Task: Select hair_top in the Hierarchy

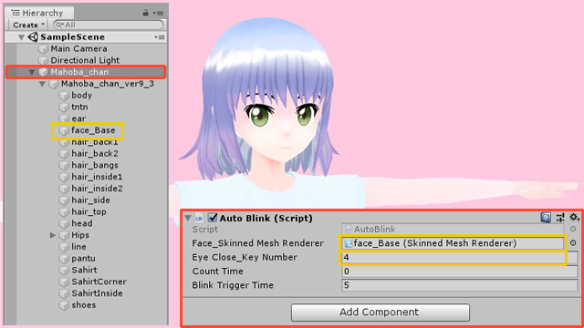Action: [x=89, y=212]
